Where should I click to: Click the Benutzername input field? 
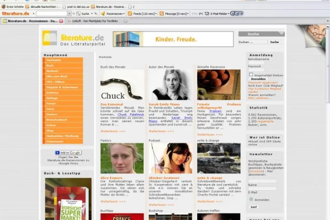point(256,63)
